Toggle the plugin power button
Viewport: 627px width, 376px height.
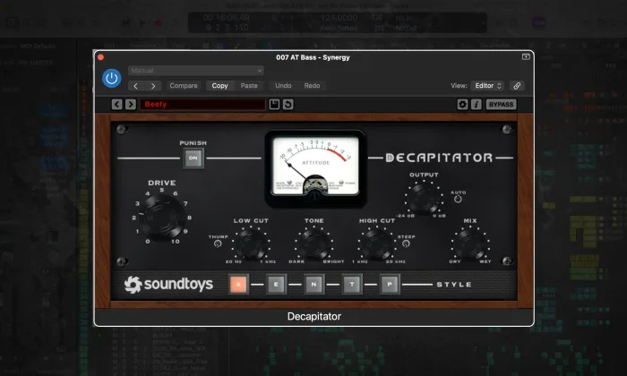point(112,78)
